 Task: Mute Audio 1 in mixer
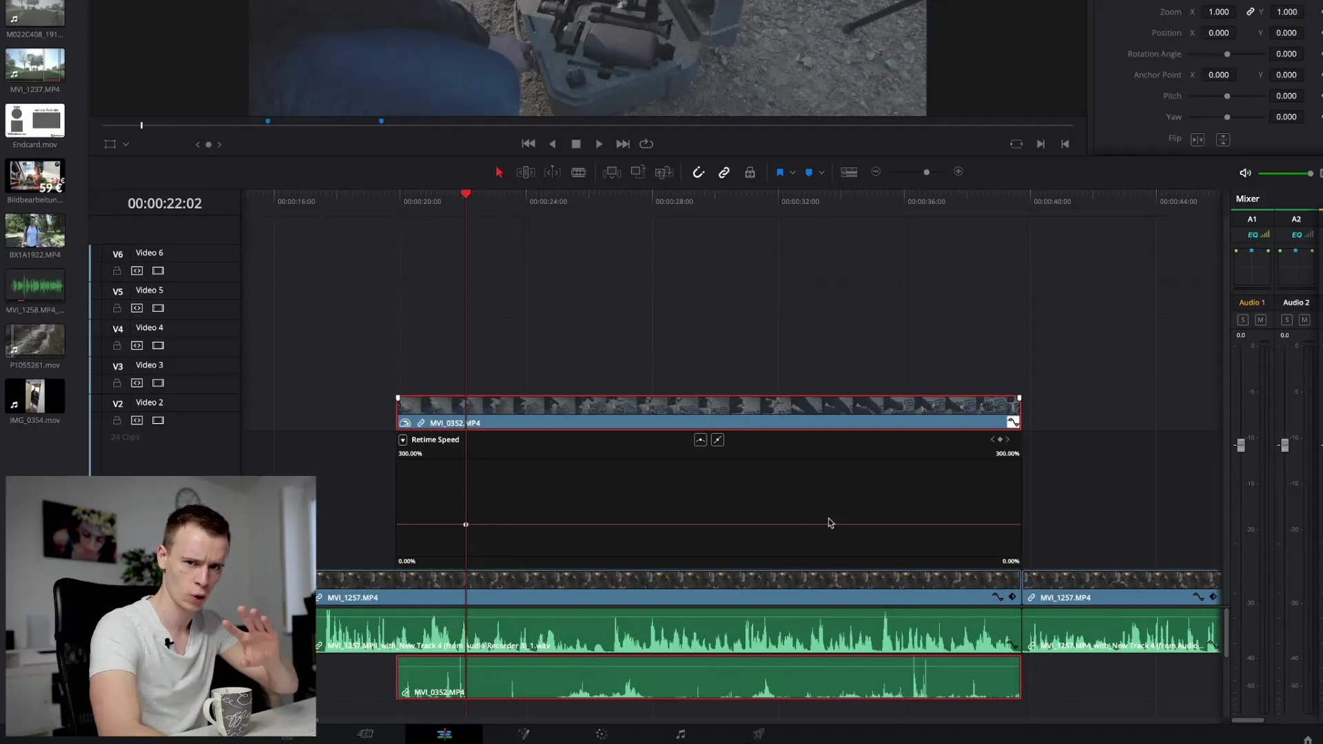[1260, 320]
